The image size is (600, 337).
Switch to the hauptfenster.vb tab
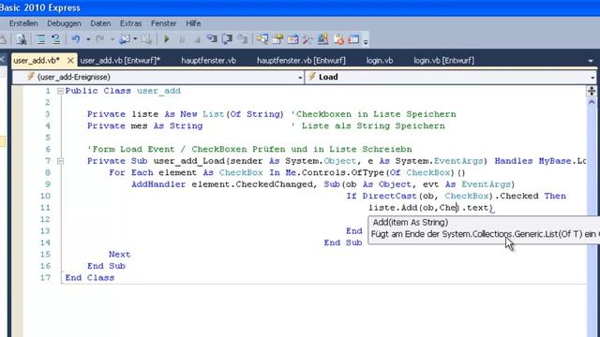click(208, 60)
